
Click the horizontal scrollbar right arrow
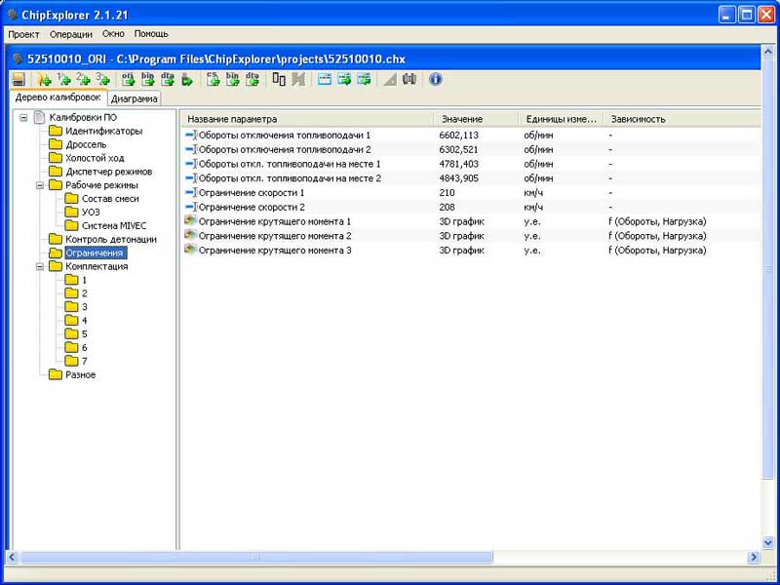[x=754, y=557]
